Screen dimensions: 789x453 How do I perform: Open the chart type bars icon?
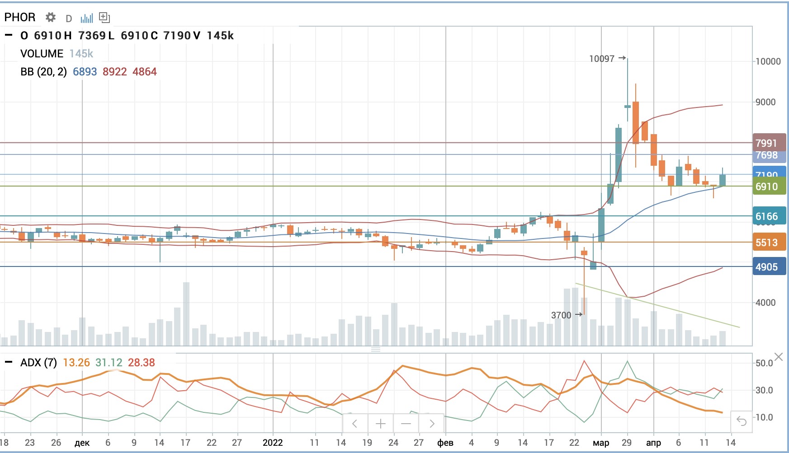[86, 18]
